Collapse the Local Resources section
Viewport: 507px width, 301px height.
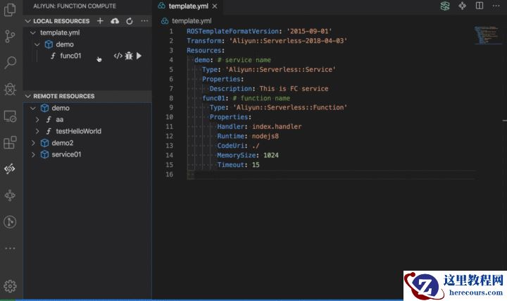click(28, 21)
